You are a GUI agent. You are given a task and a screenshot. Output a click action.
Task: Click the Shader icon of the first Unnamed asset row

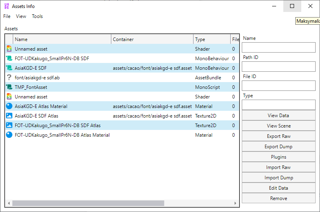coord(9,49)
